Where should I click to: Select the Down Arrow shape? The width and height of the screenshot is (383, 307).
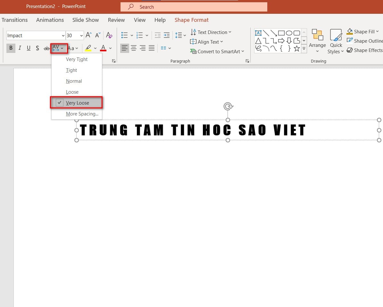point(289,41)
